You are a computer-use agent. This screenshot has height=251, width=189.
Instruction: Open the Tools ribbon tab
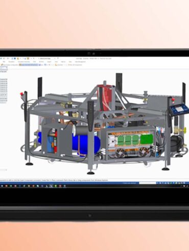56,61
